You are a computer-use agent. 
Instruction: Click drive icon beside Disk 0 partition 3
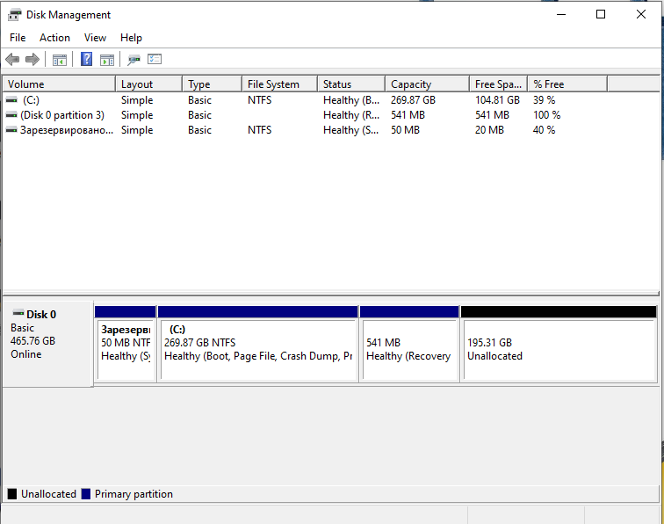pos(11,115)
